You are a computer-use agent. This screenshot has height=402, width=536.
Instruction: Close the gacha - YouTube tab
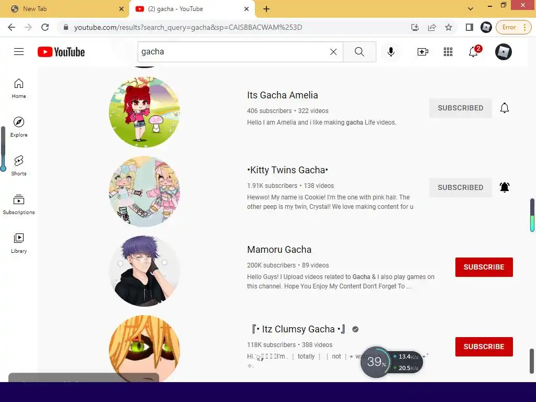tap(247, 9)
